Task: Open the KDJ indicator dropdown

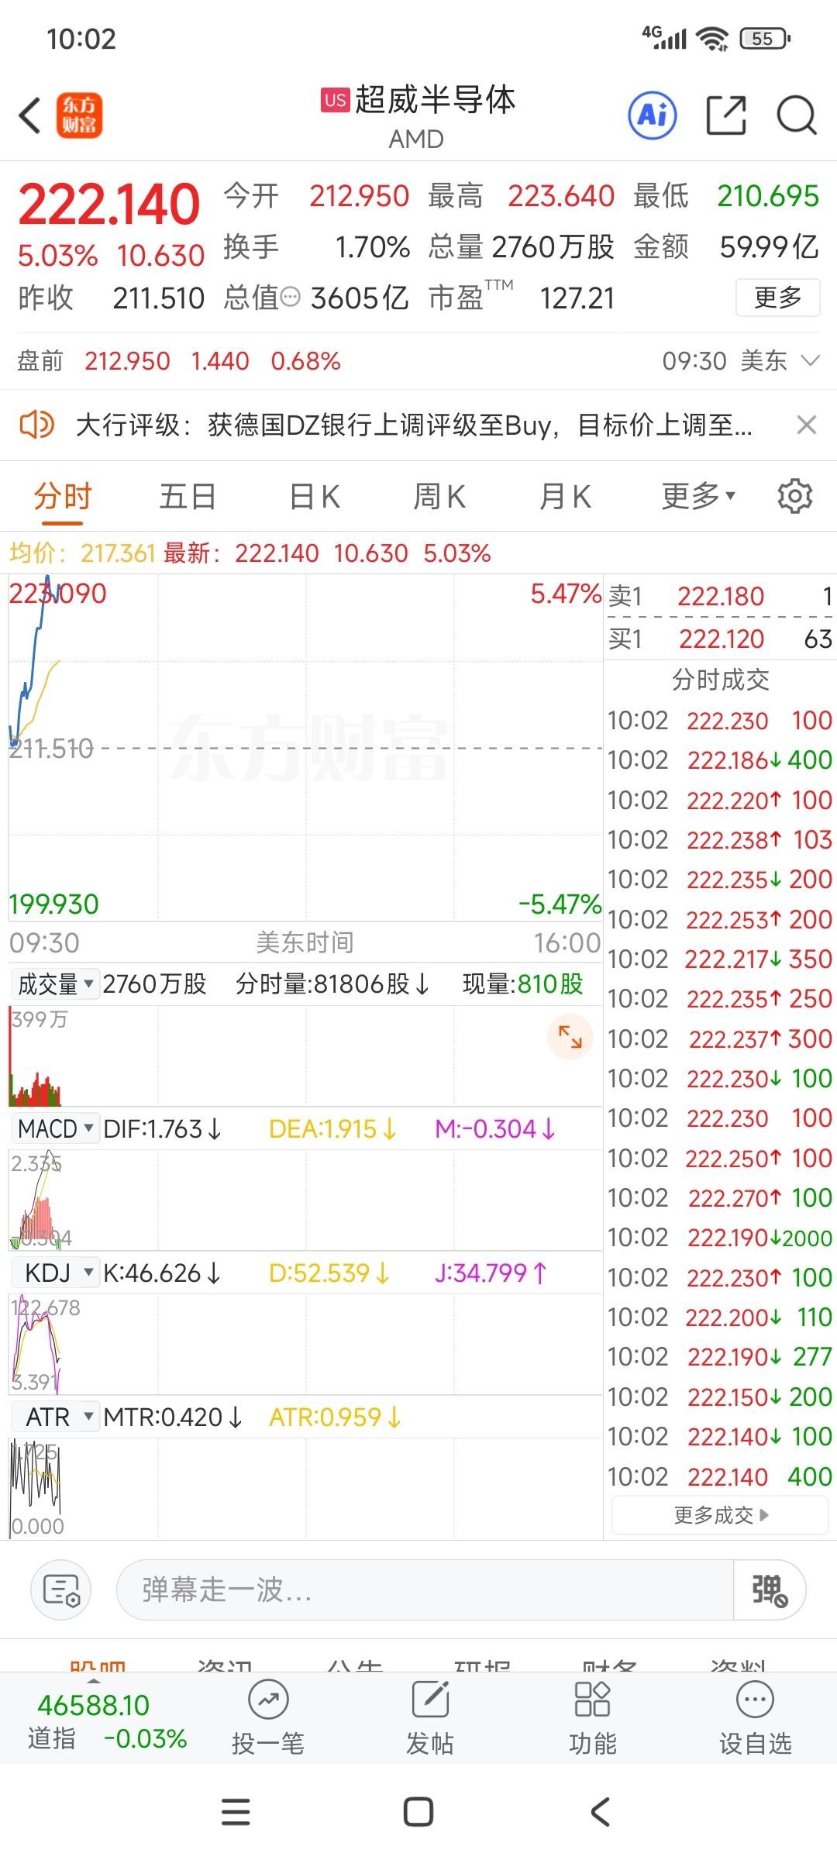Action: click(x=57, y=1273)
